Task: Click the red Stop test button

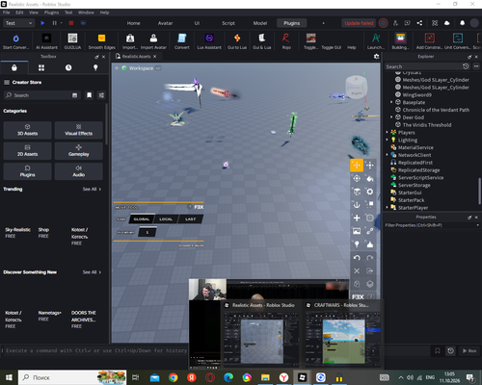Action: (71, 23)
